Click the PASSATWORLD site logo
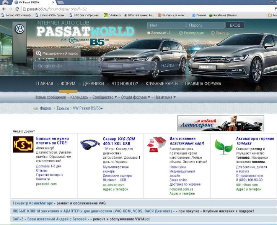277x225 pixels. coord(85,32)
